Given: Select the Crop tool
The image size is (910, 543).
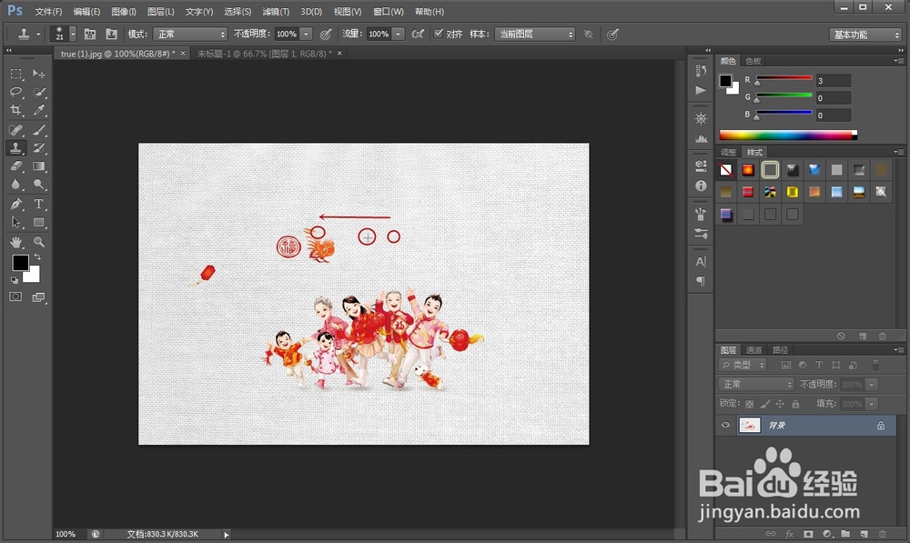Looking at the screenshot, I should pos(16,110).
